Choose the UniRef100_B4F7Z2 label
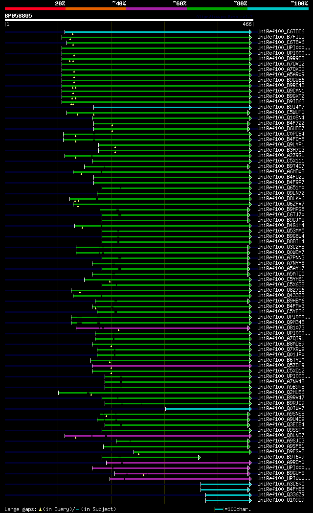The width and height of the screenshot is (313, 513). coord(281,123)
